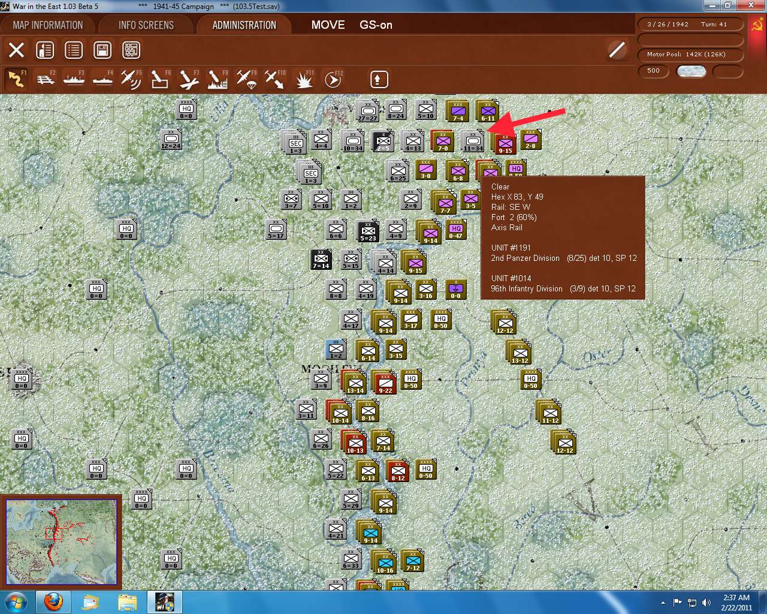Viewport: 767px width, 614px height.
Task: Open the yellow folder on the taskbar
Action: point(128,602)
